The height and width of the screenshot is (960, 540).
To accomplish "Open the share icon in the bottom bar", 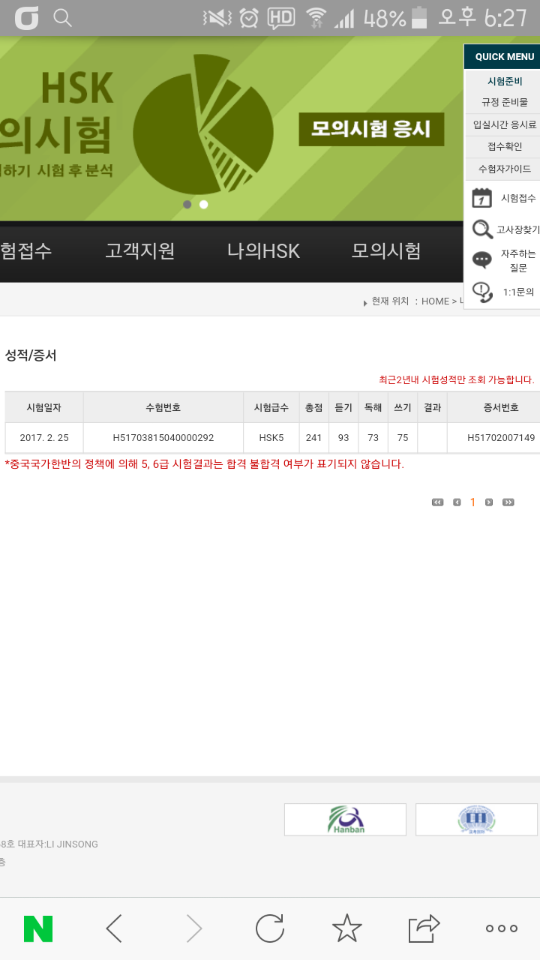I will (x=424, y=928).
